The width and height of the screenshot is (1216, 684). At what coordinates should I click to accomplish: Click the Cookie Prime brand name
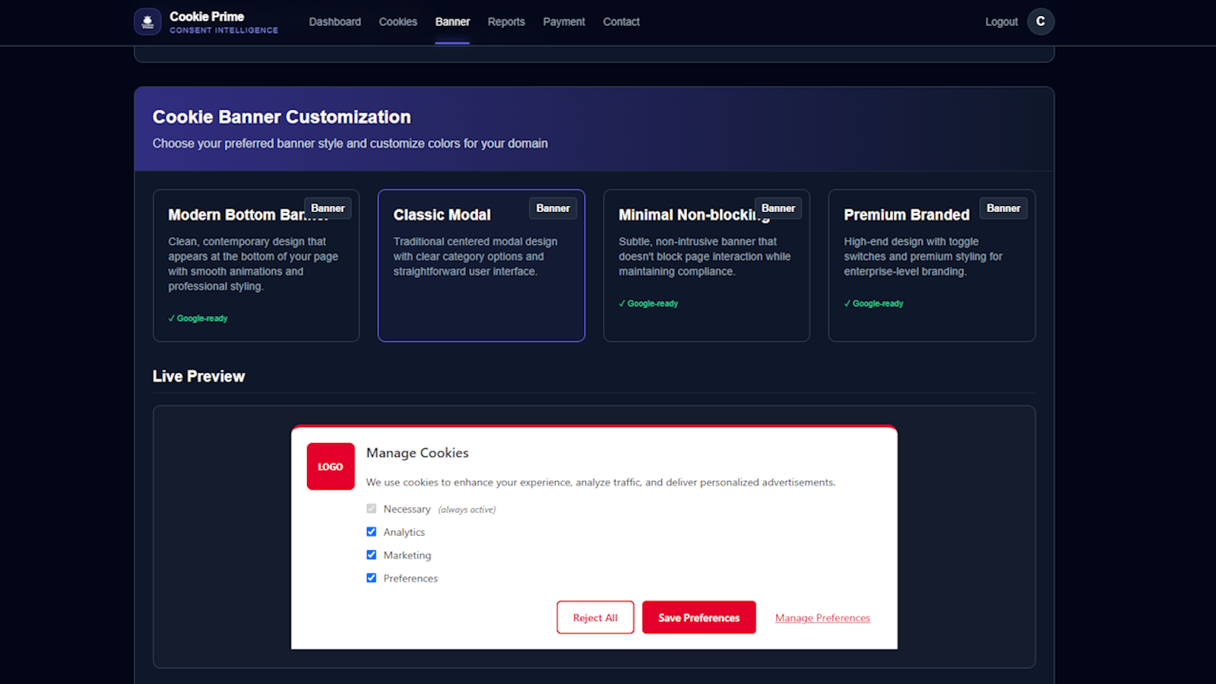(x=207, y=17)
